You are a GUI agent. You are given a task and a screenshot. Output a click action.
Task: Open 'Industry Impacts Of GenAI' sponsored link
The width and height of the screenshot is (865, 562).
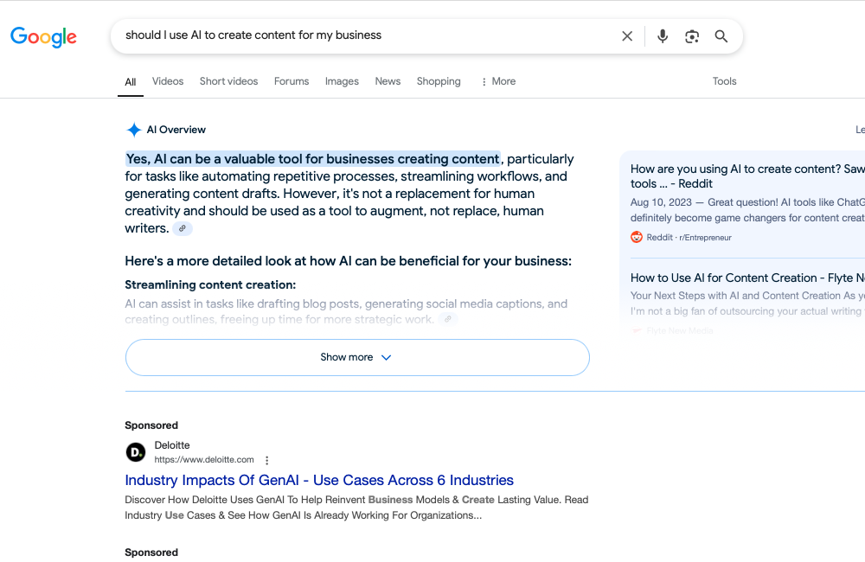pyautogui.click(x=319, y=481)
